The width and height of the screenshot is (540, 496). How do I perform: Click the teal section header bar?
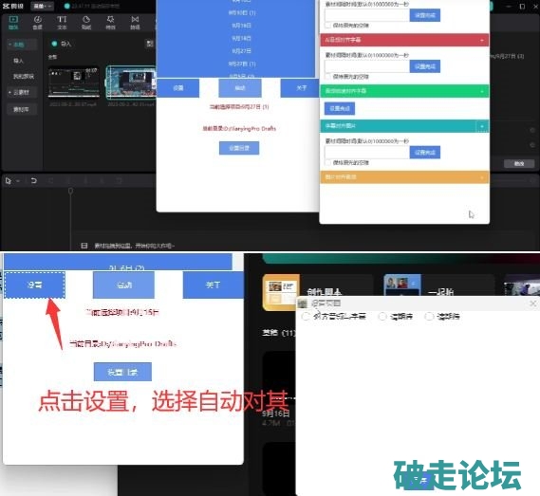[x=404, y=126]
